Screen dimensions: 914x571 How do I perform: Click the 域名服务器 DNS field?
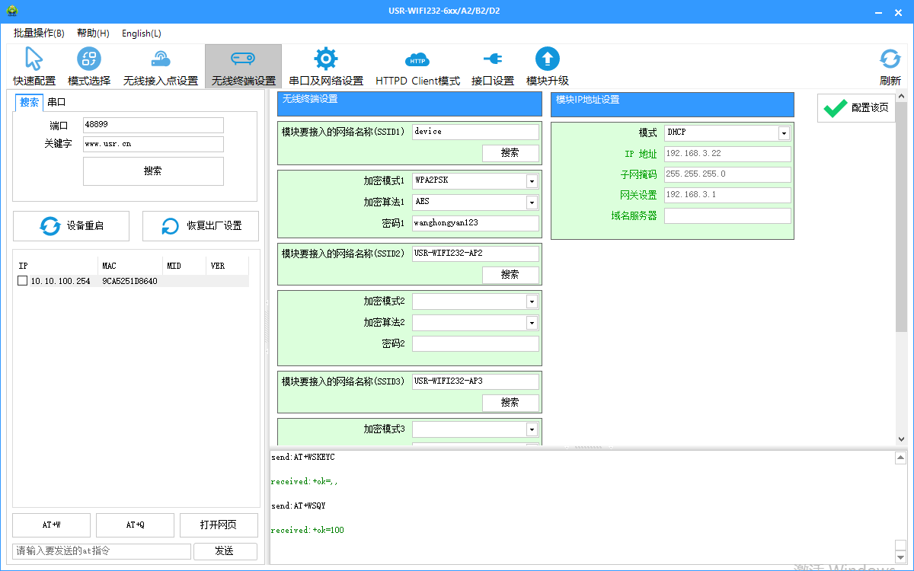pyautogui.click(x=727, y=216)
